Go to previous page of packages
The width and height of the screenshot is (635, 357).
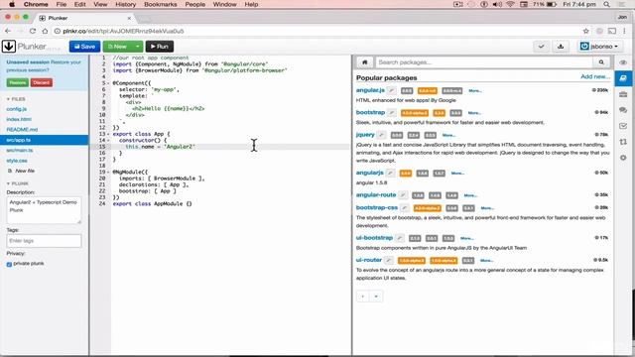tap(363, 297)
